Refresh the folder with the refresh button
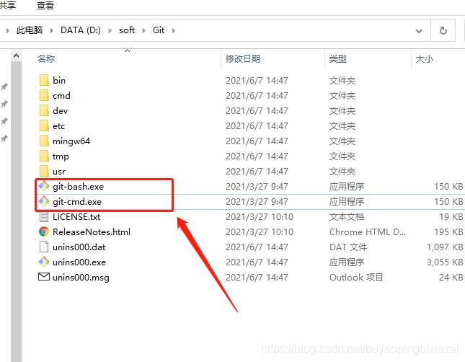Image resolution: width=465 pixels, height=362 pixels. click(x=443, y=30)
